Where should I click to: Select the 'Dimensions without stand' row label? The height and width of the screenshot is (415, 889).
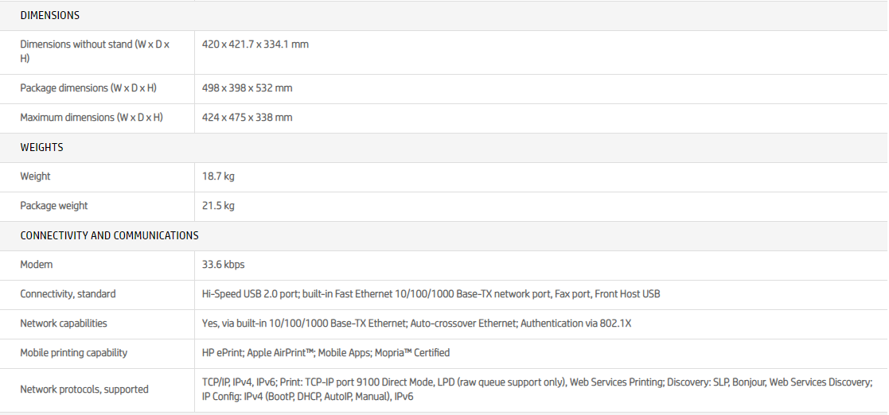pyautogui.click(x=95, y=51)
